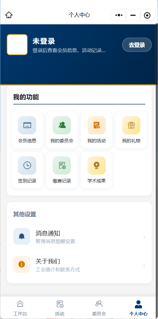This screenshot has width=158, height=319.
Task: Click 管理消息提醒设置 description text
Action: (55, 241)
